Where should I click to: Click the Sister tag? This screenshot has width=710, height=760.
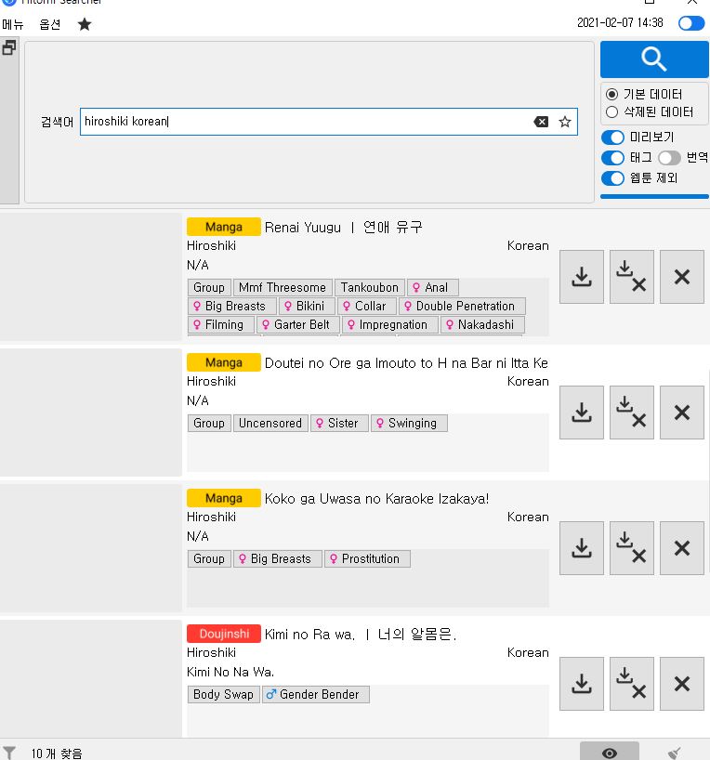click(x=339, y=423)
